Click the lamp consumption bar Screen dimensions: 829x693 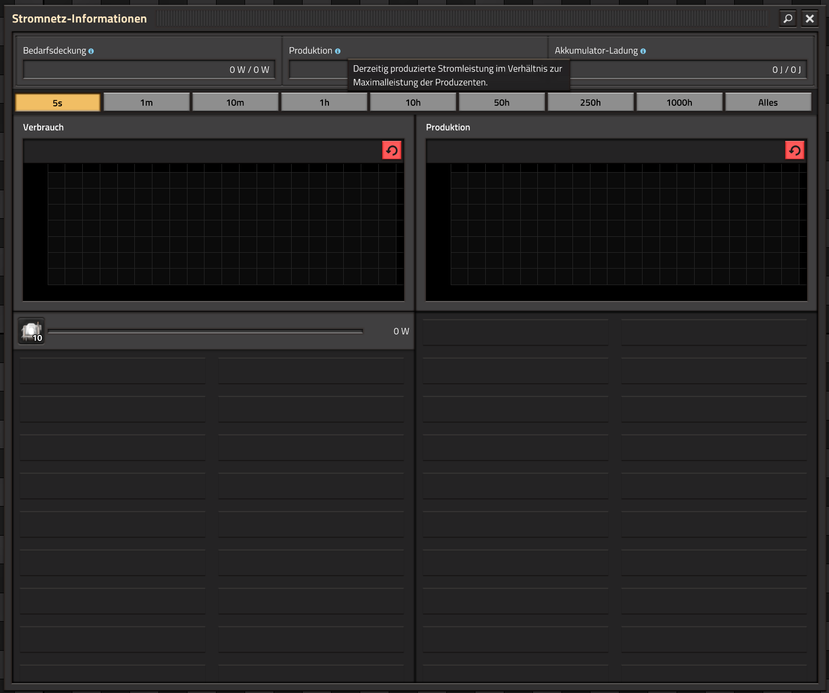tap(205, 331)
